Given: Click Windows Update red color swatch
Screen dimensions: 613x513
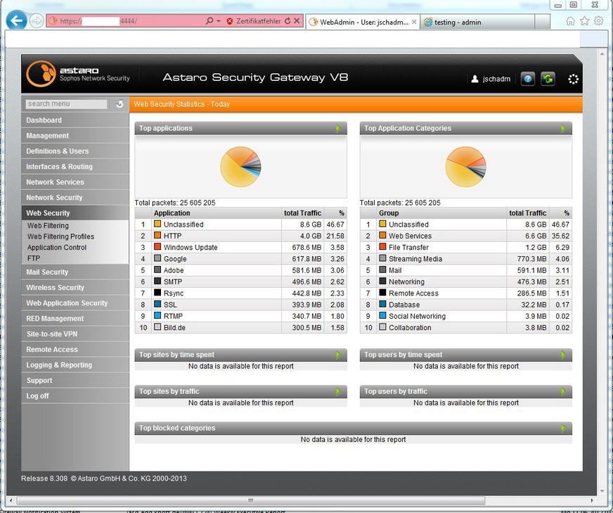Looking at the screenshot, I should (157, 247).
